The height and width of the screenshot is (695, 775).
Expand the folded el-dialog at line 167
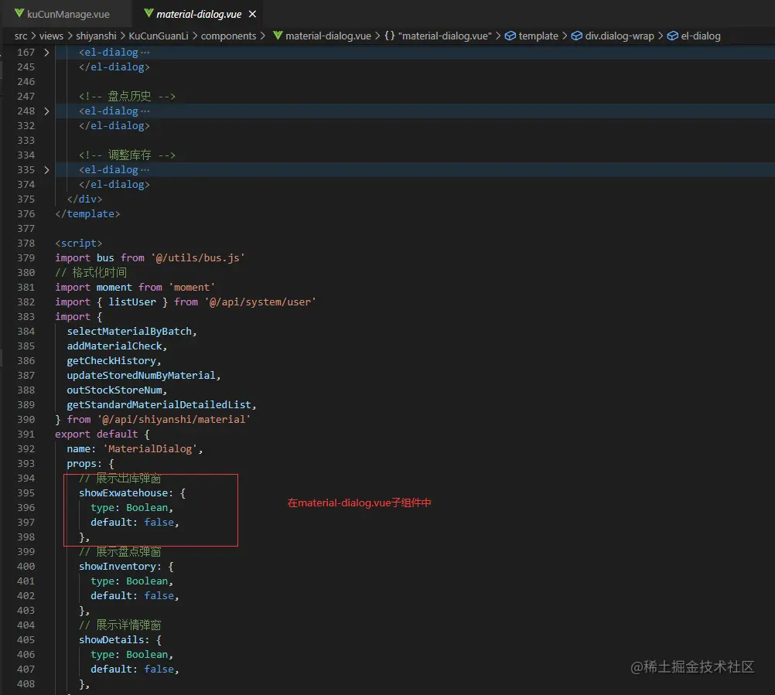click(x=46, y=53)
